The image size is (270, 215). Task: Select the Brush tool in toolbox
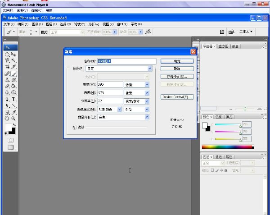click(x=13, y=74)
